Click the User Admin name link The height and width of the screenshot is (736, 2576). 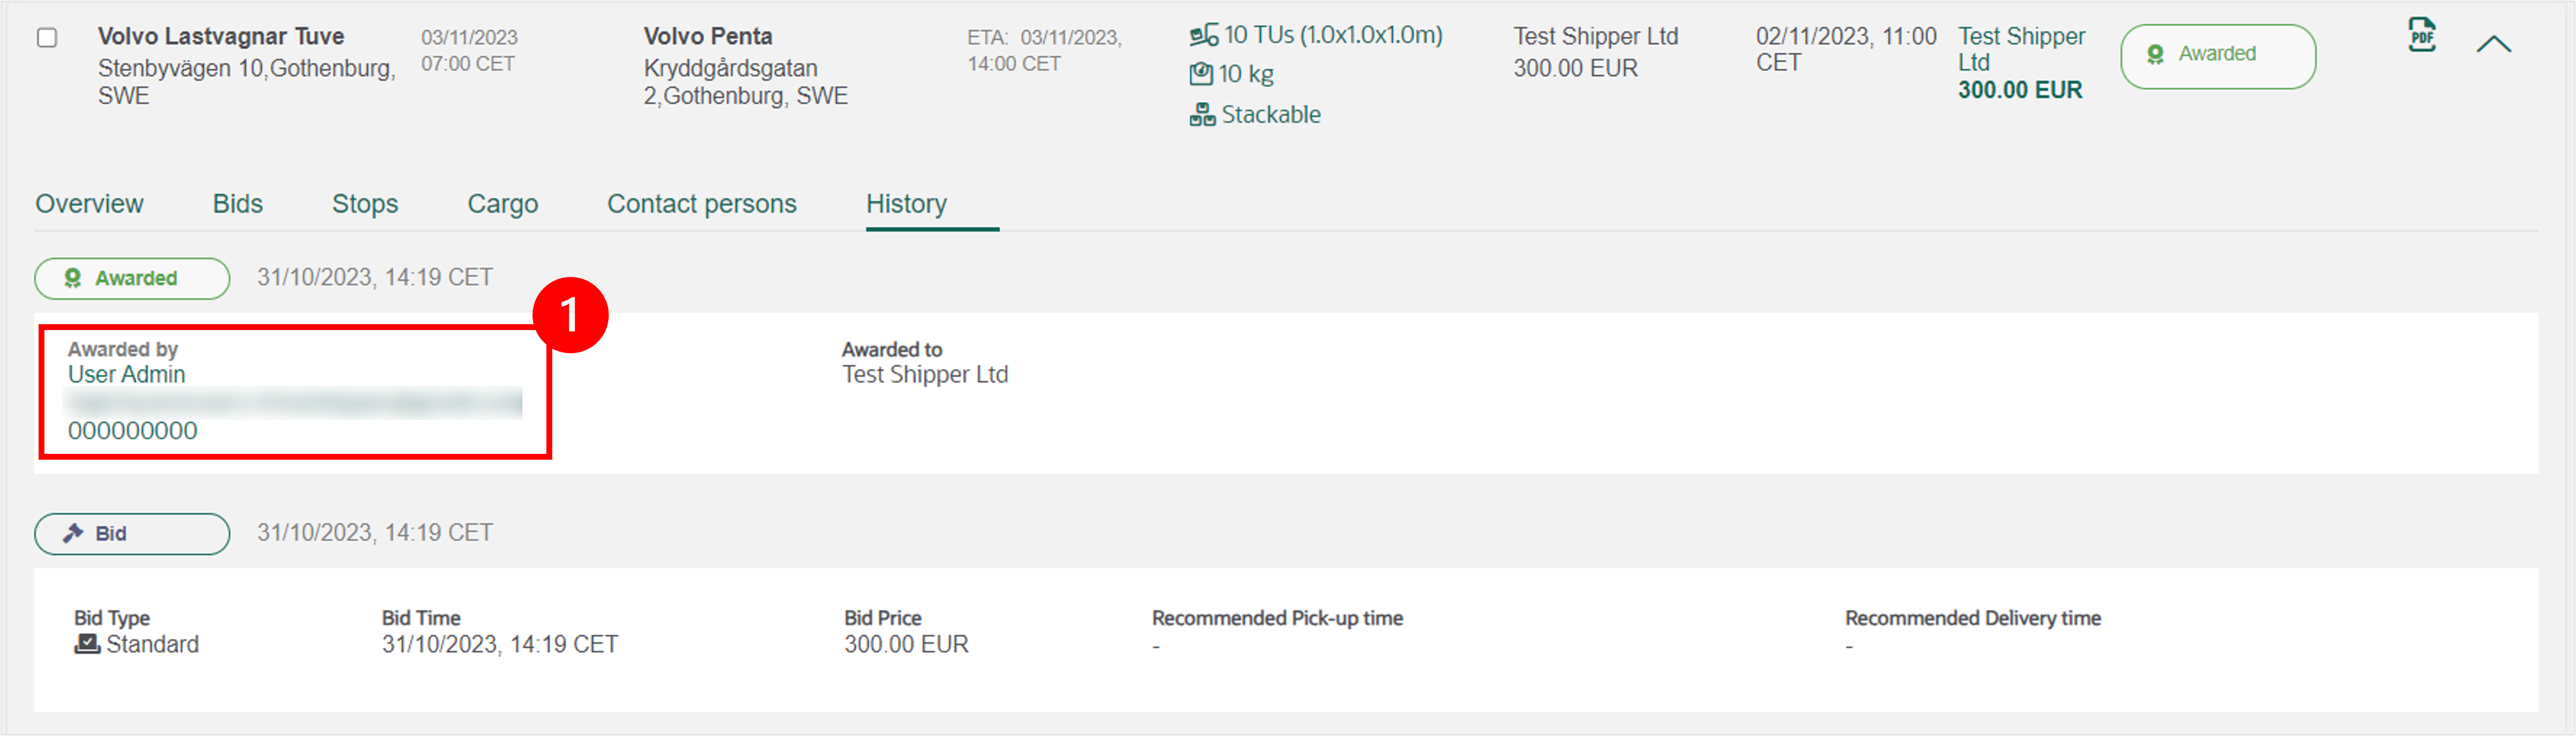(127, 375)
